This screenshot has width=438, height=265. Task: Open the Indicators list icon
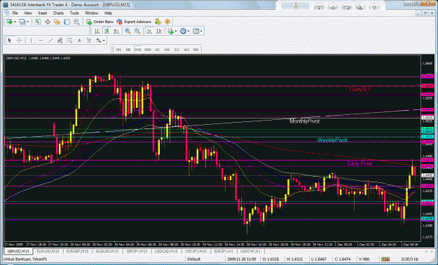(170, 32)
